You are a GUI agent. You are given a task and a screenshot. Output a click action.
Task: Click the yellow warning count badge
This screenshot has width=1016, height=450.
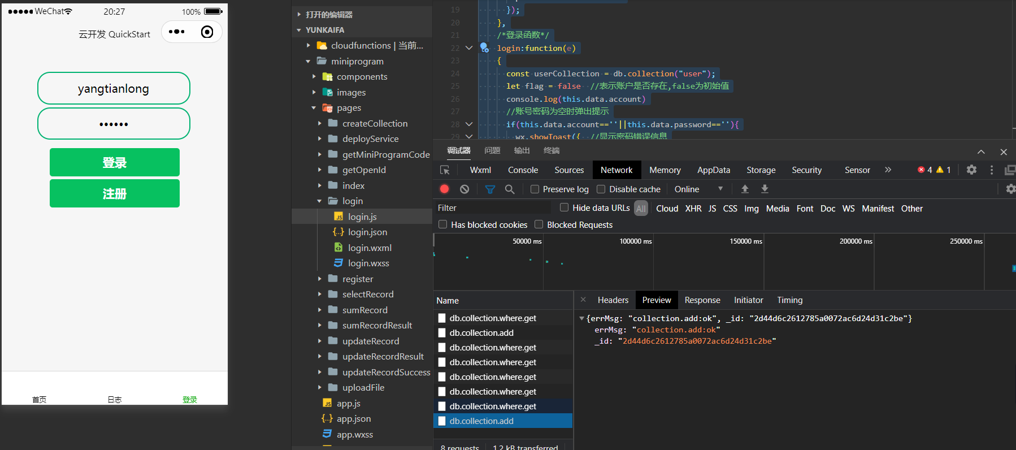pyautogui.click(x=944, y=170)
